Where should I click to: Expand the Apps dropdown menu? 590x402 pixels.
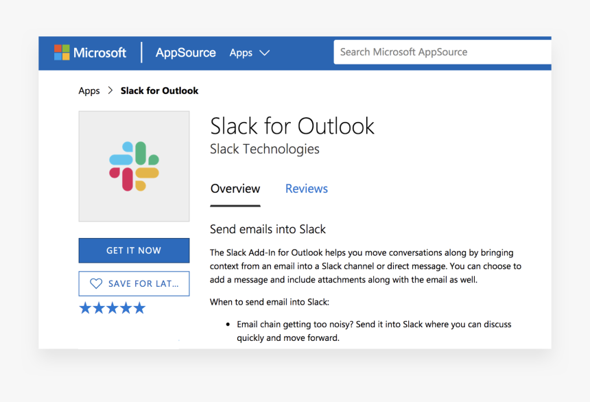pyautogui.click(x=250, y=53)
